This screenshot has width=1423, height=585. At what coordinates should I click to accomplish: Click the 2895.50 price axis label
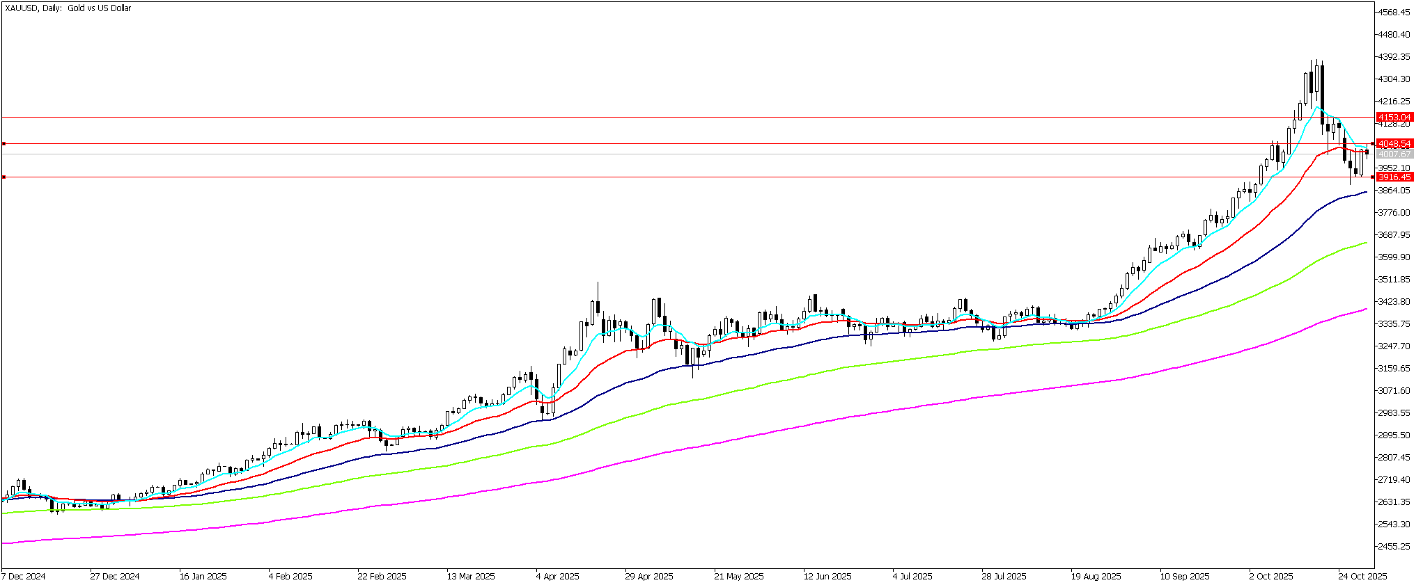click(1394, 435)
